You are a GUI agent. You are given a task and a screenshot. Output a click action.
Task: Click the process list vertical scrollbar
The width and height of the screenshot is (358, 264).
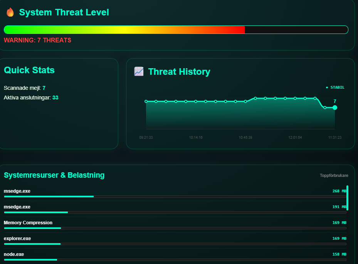point(347,197)
